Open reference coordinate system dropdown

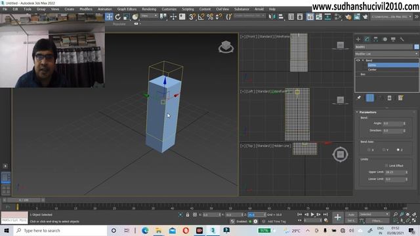[x=150, y=16]
